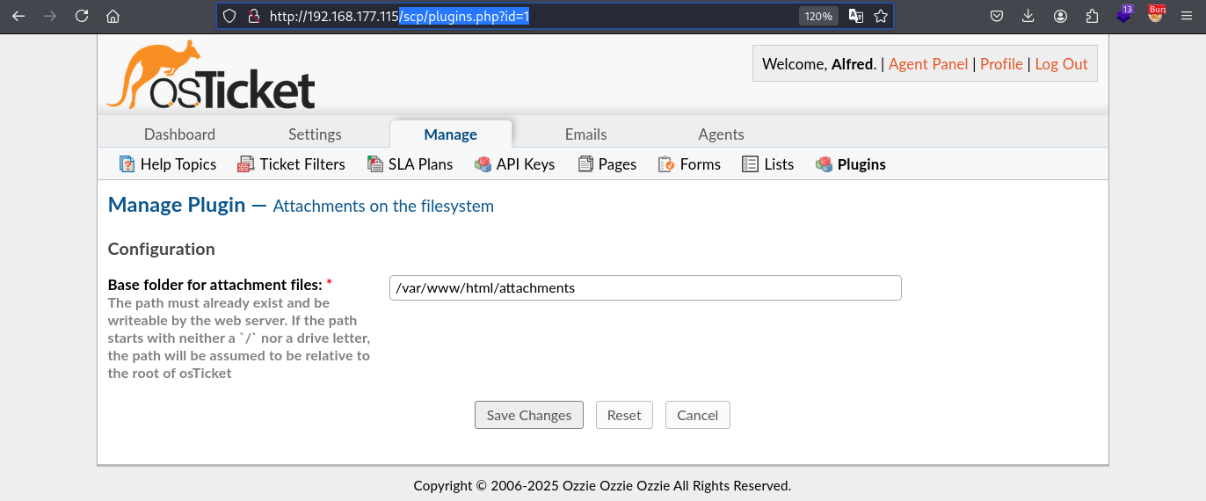This screenshot has height=501, width=1206.
Task: Open the Forms icon in the Manage submenu
Action: pos(666,164)
